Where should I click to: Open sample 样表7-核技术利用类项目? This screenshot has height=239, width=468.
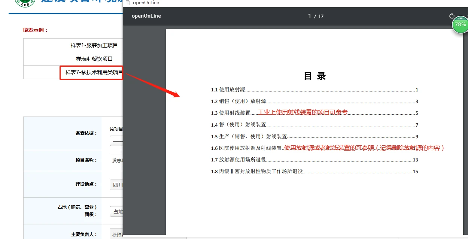[94, 72]
